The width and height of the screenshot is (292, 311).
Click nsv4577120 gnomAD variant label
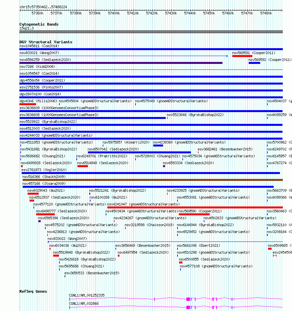[x=70, y=204]
